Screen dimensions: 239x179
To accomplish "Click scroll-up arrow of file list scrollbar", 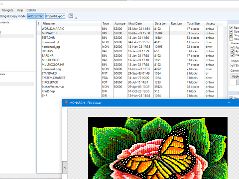I will (x=225, y=28).
